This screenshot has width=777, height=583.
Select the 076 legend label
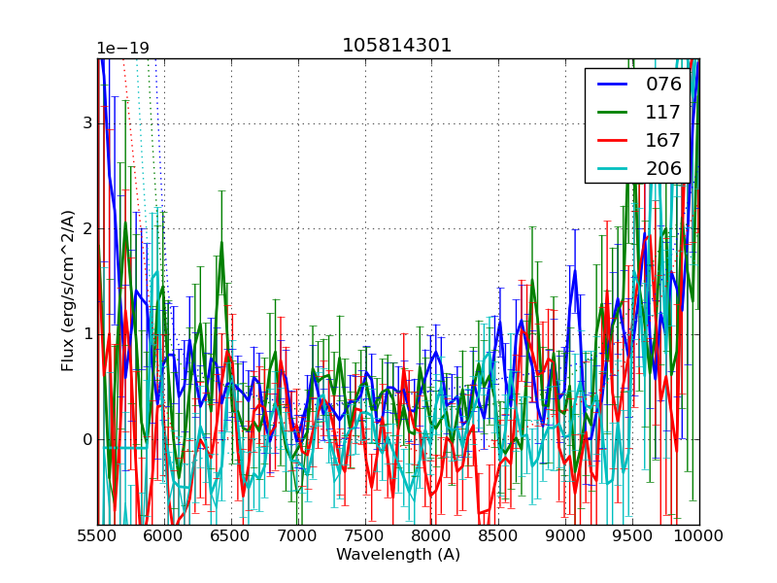click(x=663, y=85)
